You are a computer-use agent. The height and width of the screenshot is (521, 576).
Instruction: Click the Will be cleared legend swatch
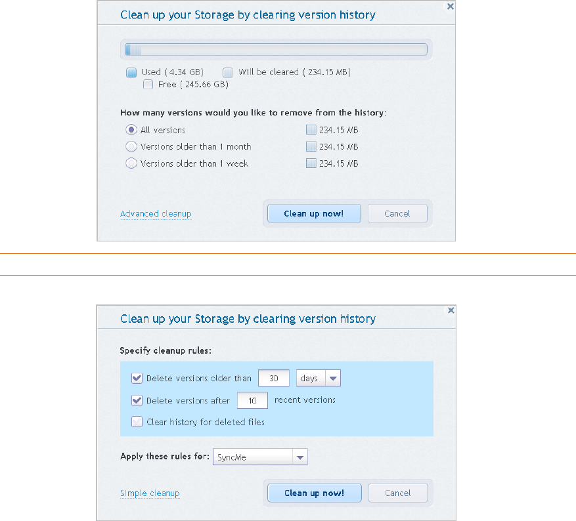228,72
